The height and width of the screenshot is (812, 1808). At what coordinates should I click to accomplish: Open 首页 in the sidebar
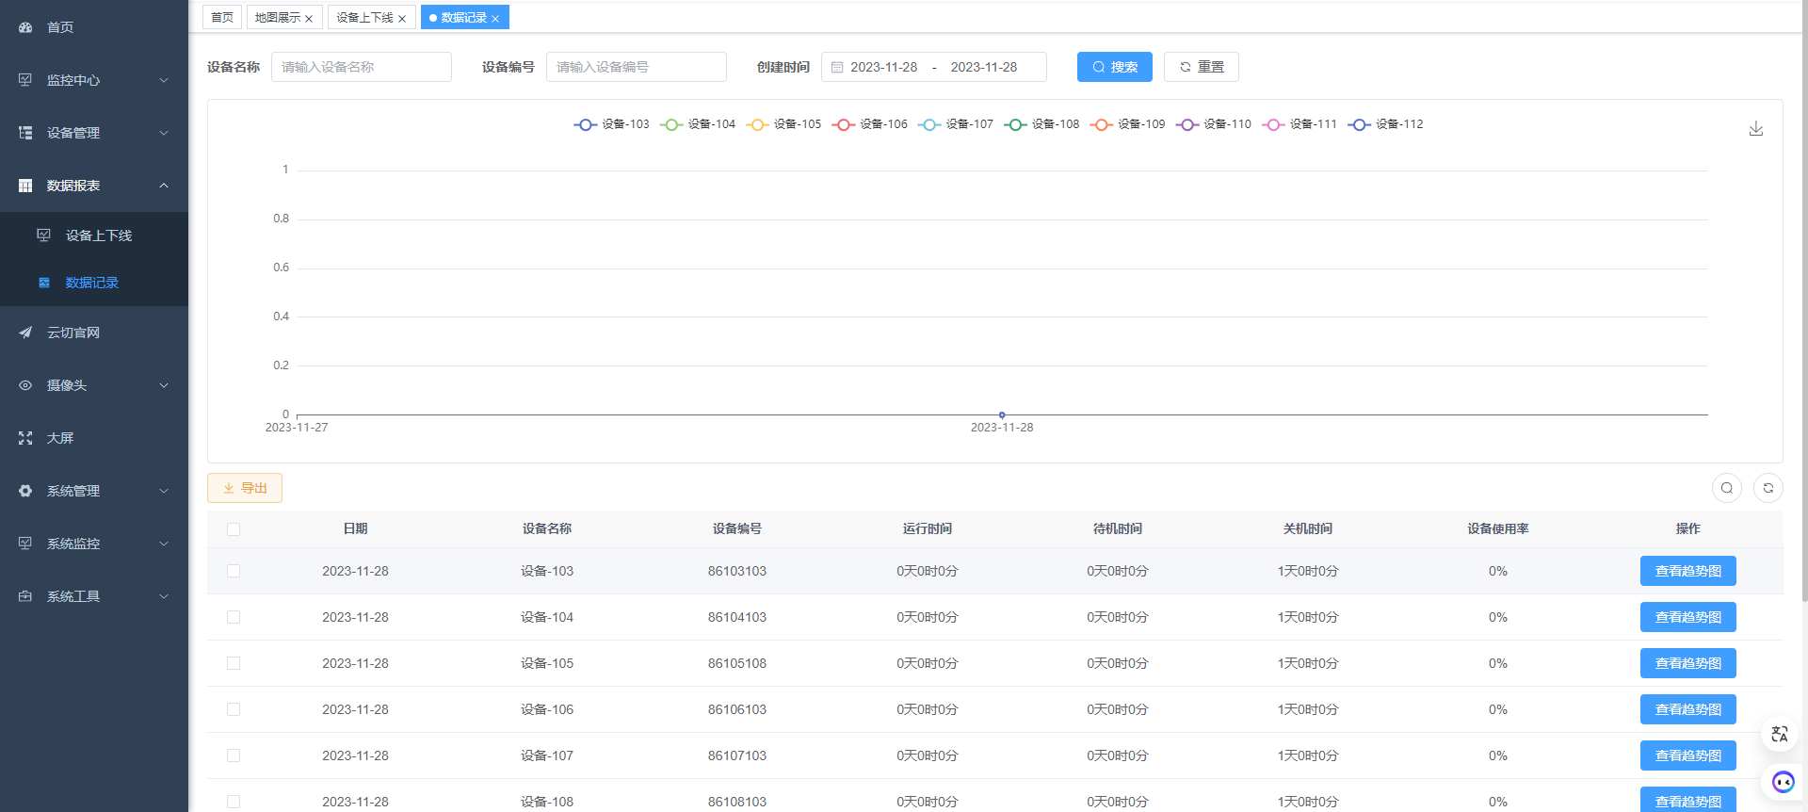(x=94, y=27)
